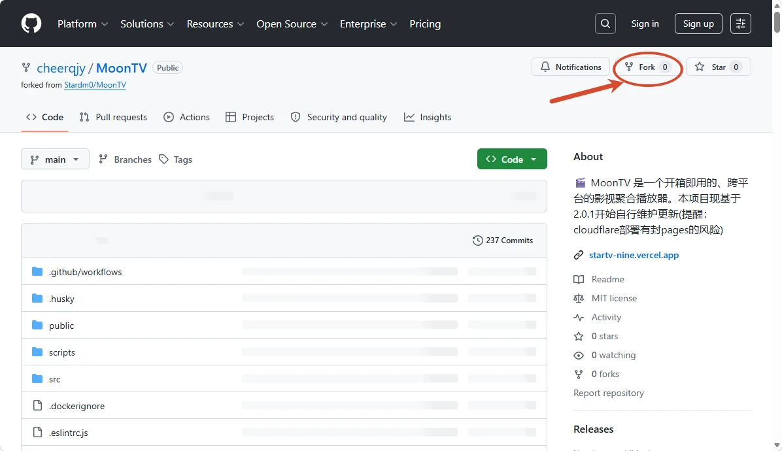Image resolution: width=782 pixels, height=451 pixels.
Task: Click the search magnifier icon
Action: coord(605,24)
